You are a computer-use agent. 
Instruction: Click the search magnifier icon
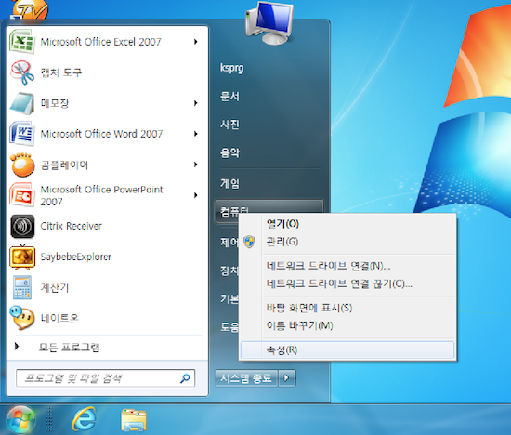pyautogui.click(x=185, y=378)
